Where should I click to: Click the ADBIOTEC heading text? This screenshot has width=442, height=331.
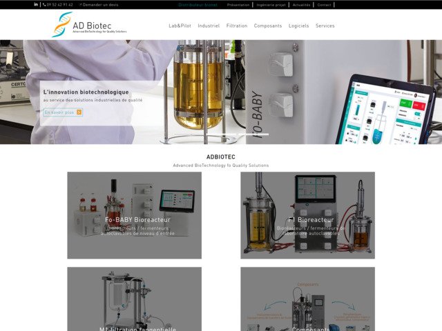(x=221, y=157)
